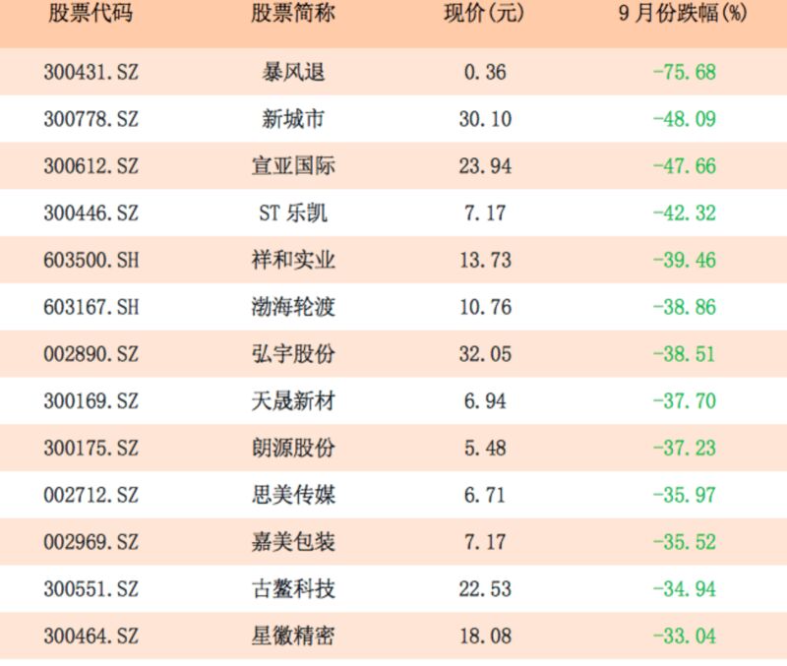Select stock code 002712.SZ
The height and width of the screenshot is (666, 787).
tap(91, 496)
